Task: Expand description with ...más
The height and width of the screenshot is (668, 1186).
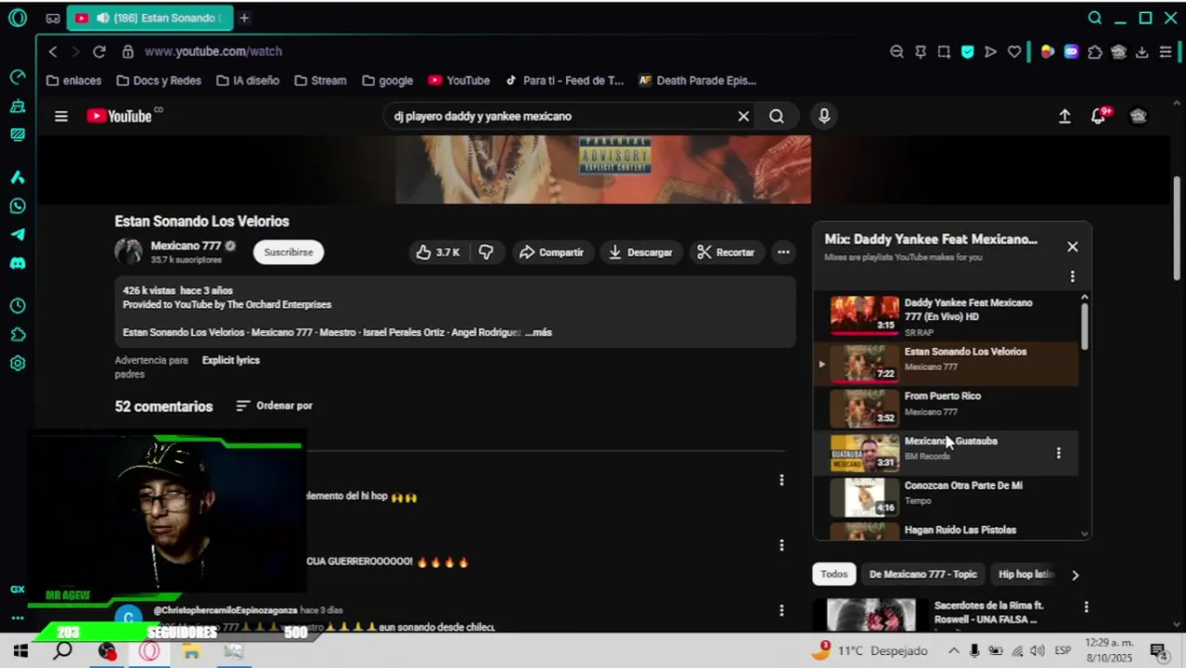Action: click(538, 332)
